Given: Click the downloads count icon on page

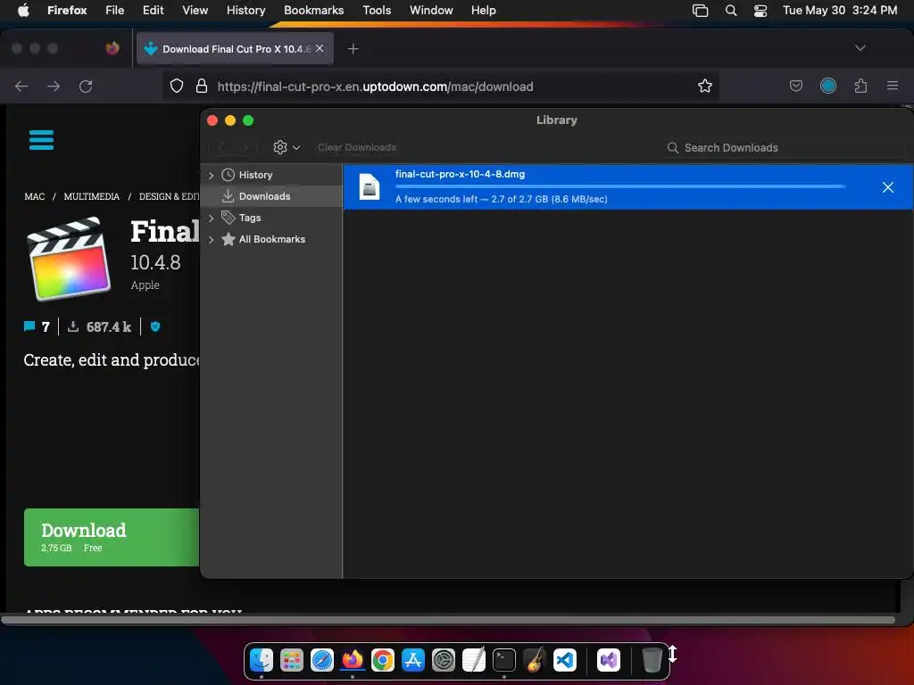Looking at the screenshot, I should tap(73, 326).
